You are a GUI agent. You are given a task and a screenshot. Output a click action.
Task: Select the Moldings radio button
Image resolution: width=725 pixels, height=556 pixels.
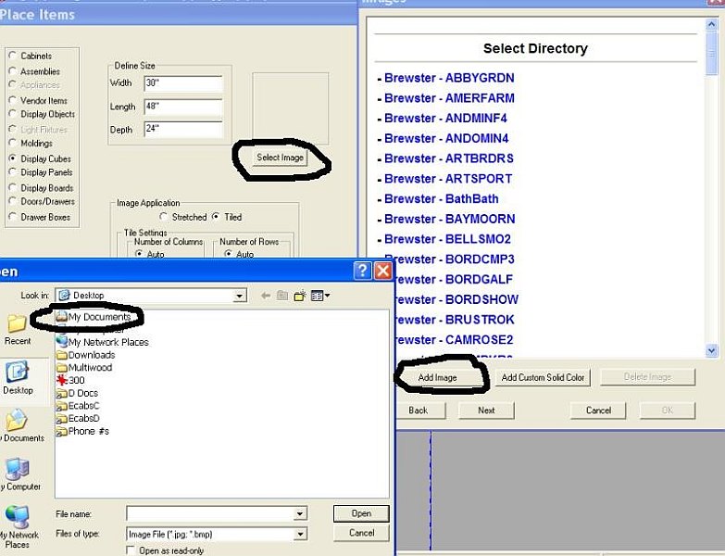[x=13, y=143]
